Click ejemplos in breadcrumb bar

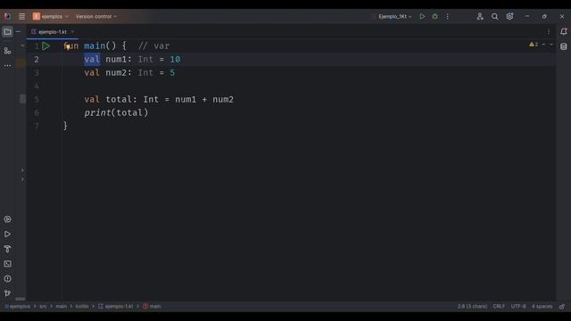pos(17,307)
